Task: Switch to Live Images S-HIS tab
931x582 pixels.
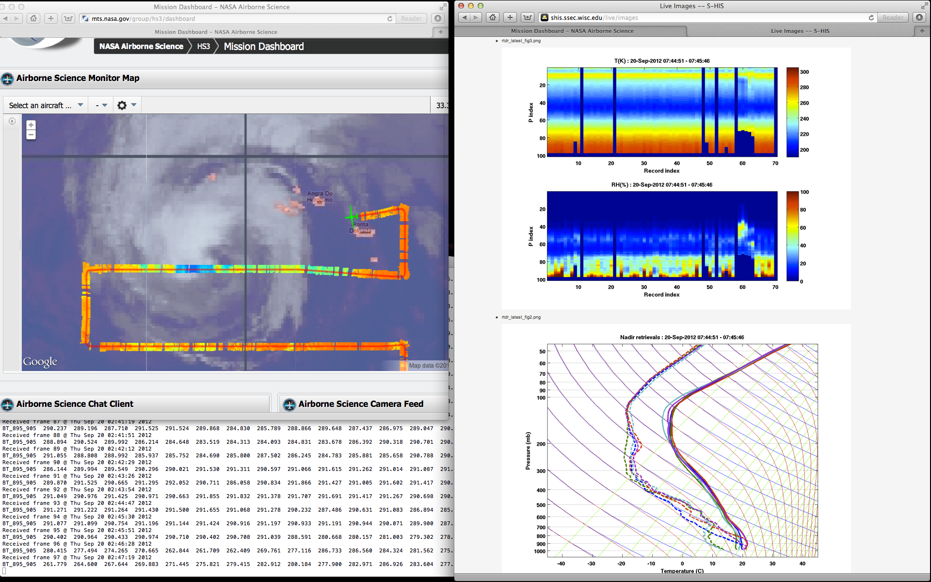Action: (x=800, y=31)
